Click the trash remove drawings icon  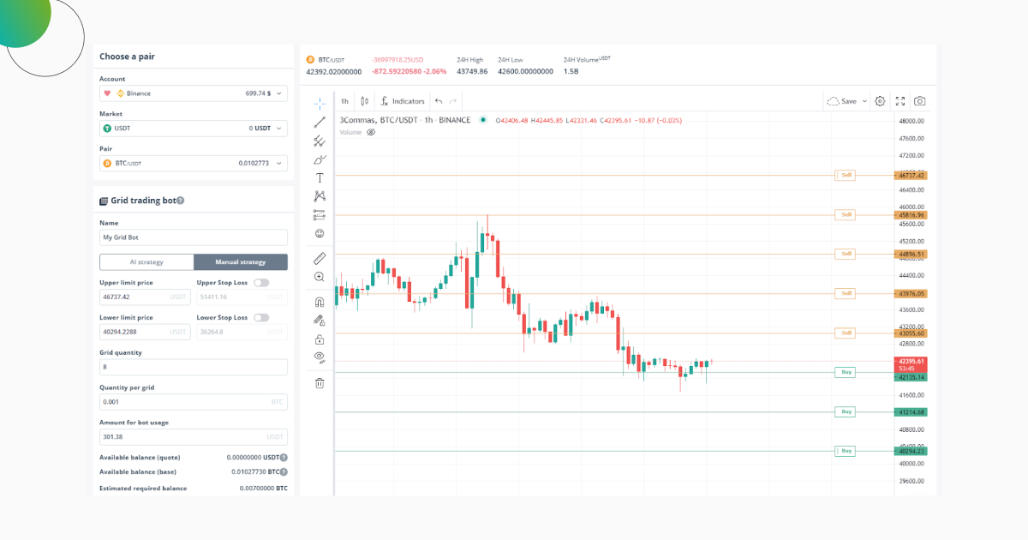pos(320,383)
